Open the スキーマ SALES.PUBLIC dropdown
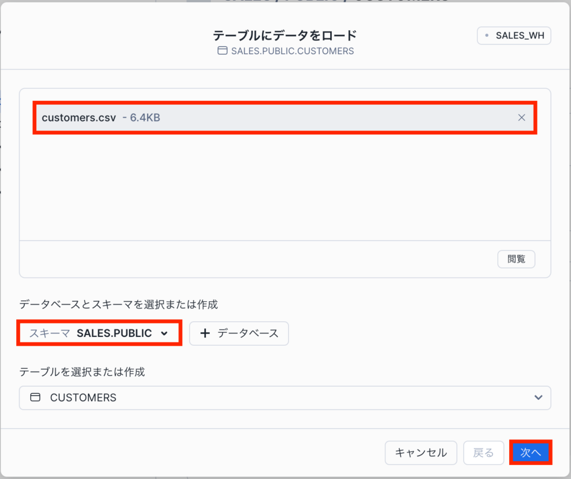Image resolution: width=571 pixels, height=479 pixels. (x=99, y=333)
